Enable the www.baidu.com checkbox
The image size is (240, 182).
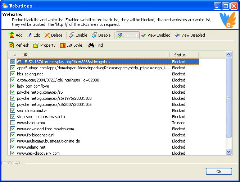(x=13, y=123)
